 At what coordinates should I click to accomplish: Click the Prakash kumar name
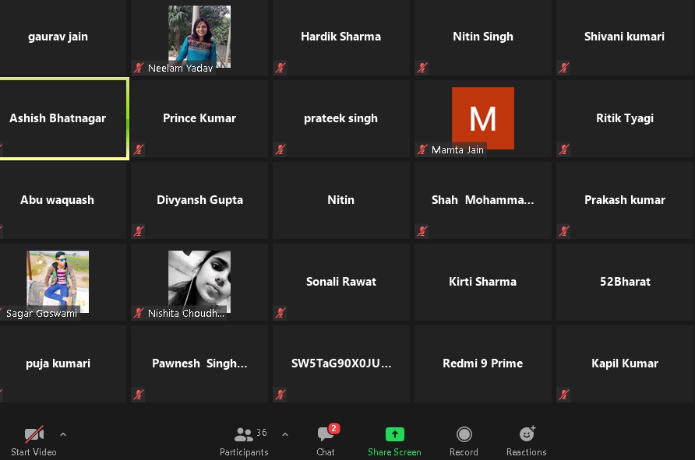pyautogui.click(x=625, y=200)
